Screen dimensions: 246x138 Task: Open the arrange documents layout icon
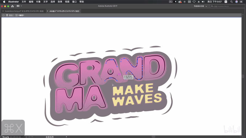coord(19,6)
